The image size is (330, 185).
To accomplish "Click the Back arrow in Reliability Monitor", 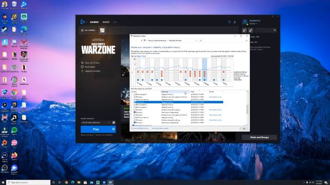I will click(x=133, y=41).
